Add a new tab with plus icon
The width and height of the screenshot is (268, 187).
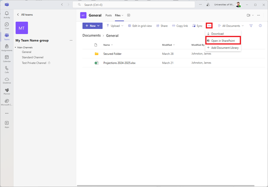coord(129,15)
